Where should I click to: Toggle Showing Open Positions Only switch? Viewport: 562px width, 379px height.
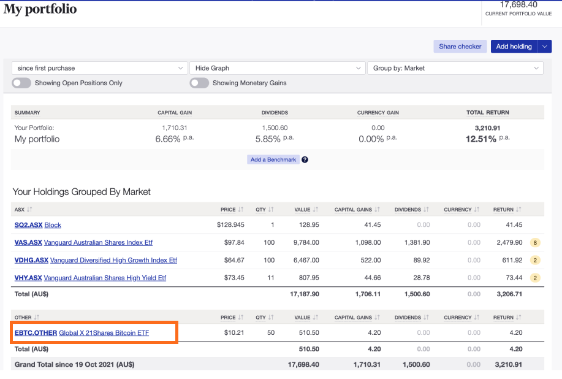(21, 83)
